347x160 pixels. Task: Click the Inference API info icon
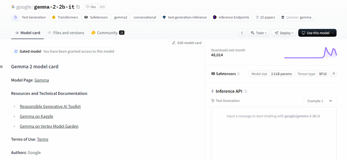[246, 91]
